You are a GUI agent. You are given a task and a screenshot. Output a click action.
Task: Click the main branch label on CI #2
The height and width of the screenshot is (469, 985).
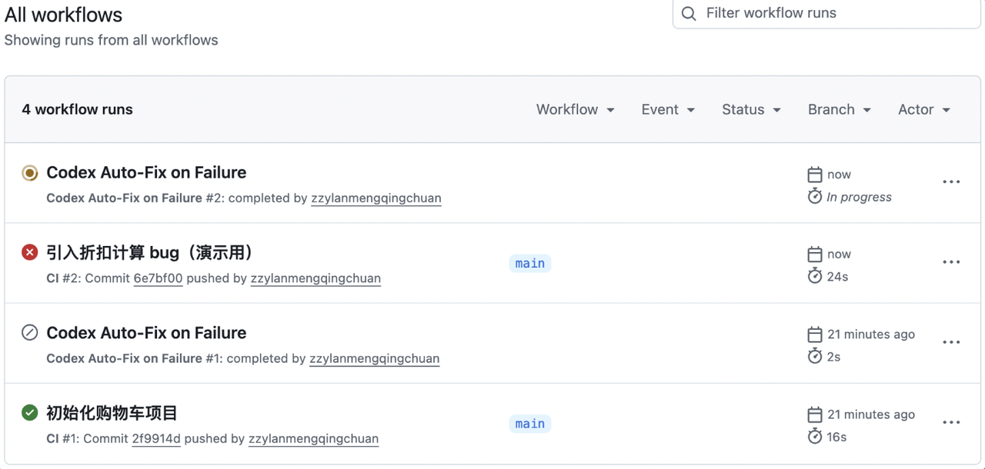[530, 264]
